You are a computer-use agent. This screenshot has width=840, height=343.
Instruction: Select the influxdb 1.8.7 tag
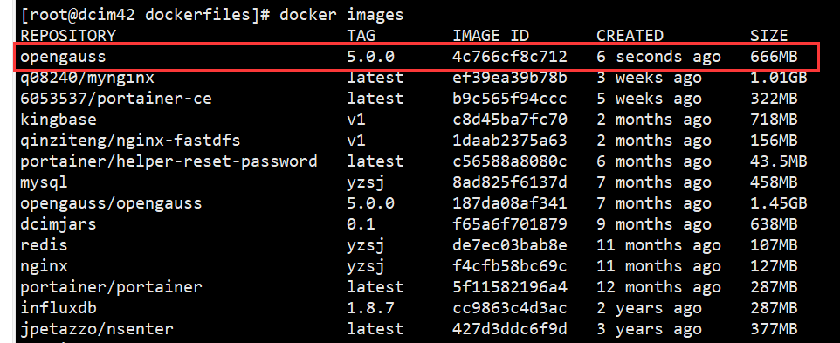click(371, 308)
